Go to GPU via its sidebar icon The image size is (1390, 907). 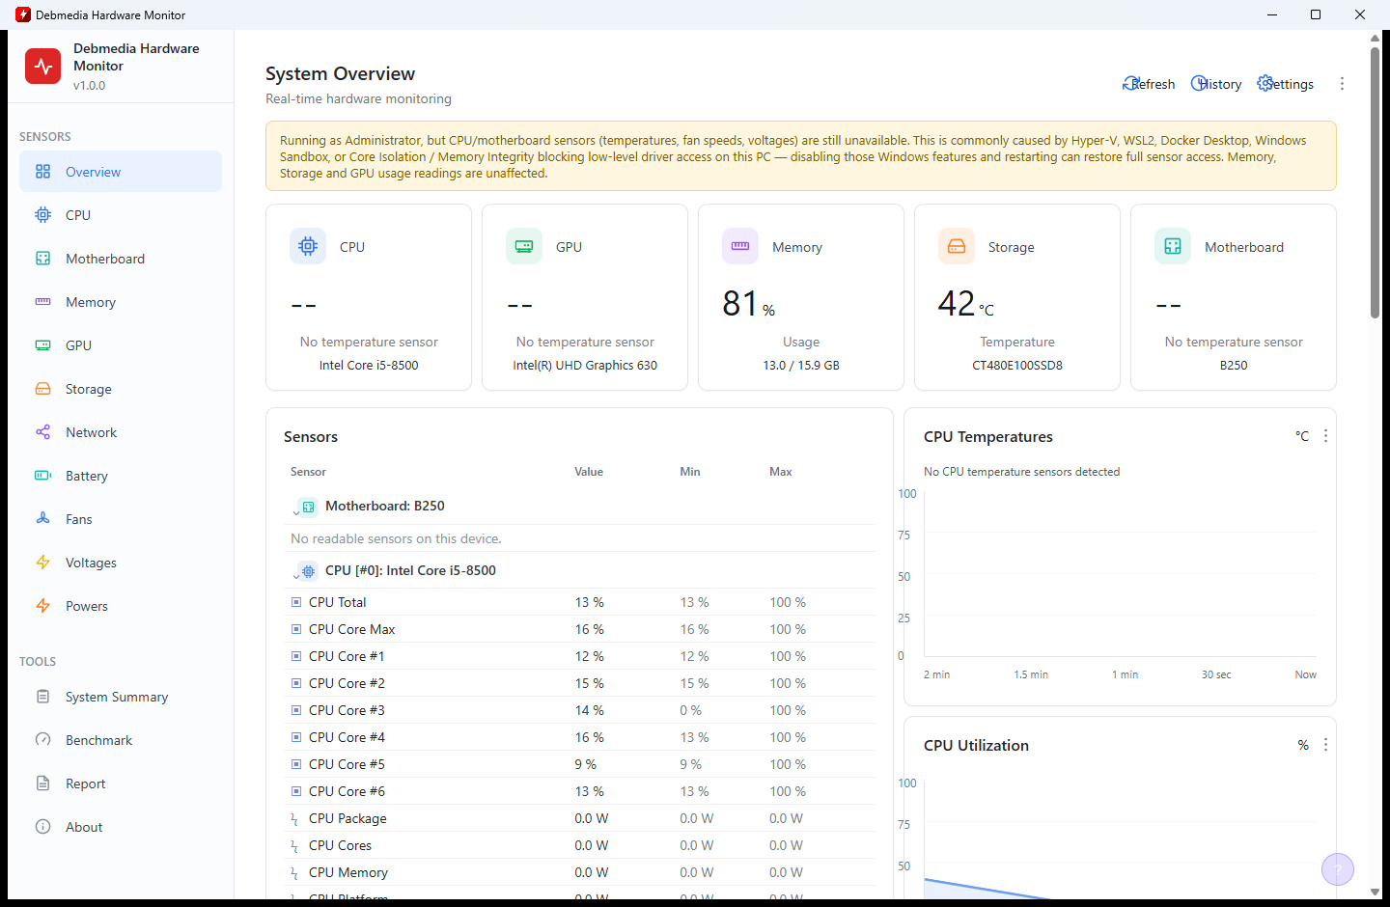[42, 345]
